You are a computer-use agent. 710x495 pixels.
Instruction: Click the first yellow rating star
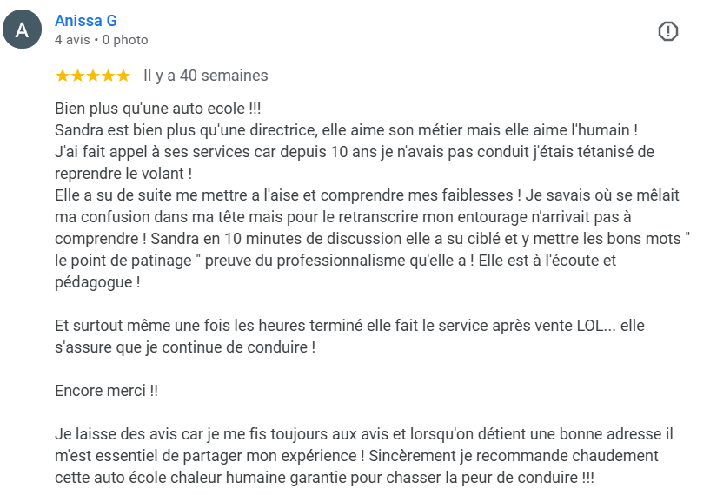(63, 76)
